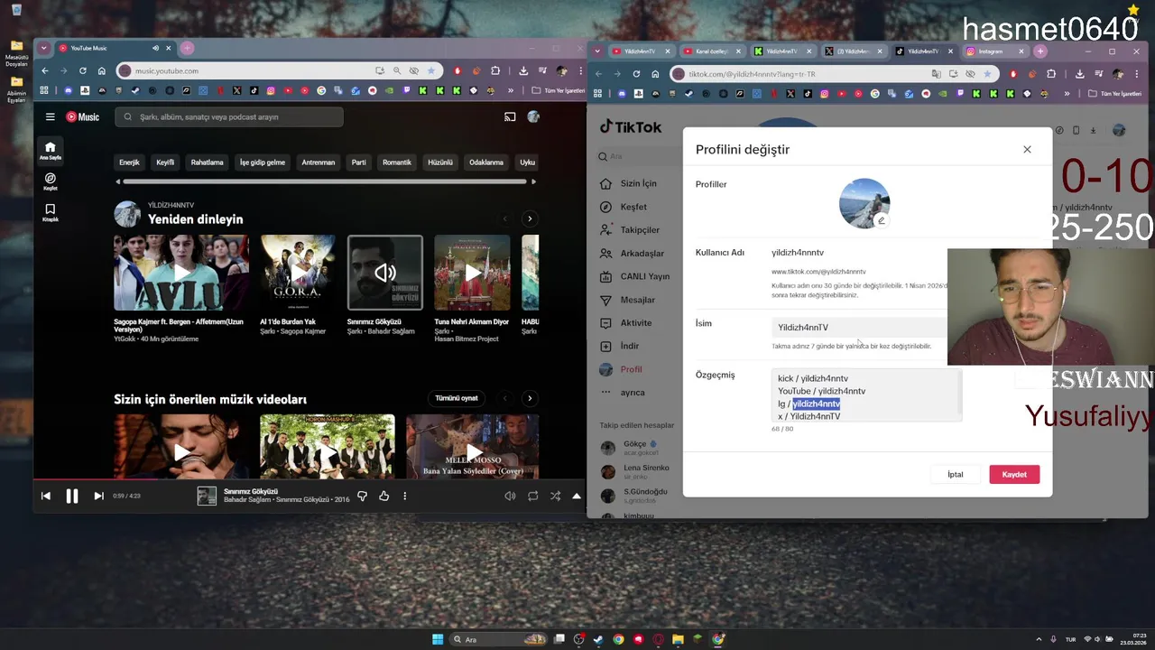The width and height of the screenshot is (1155, 650).
Task: Click the Özgeçmiş bio text area
Action: [866, 395]
